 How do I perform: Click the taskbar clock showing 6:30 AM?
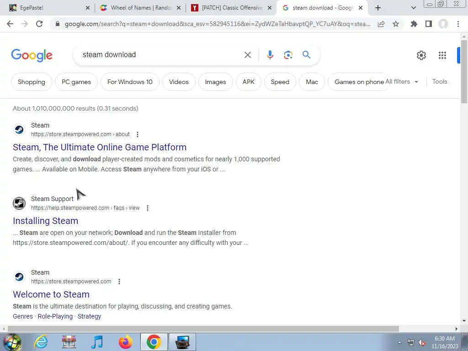point(444,342)
